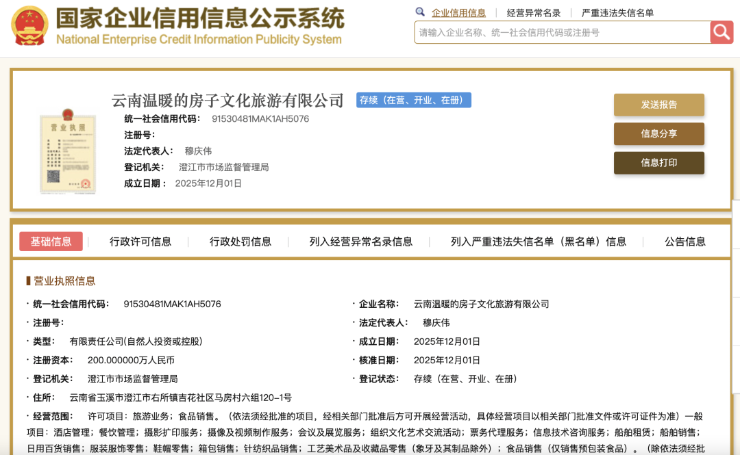Click the company title 云南温暖的房子文化旅游有限公司
The height and width of the screenshot is (455, 740).
pyautogui.click(x=227, y=101)
